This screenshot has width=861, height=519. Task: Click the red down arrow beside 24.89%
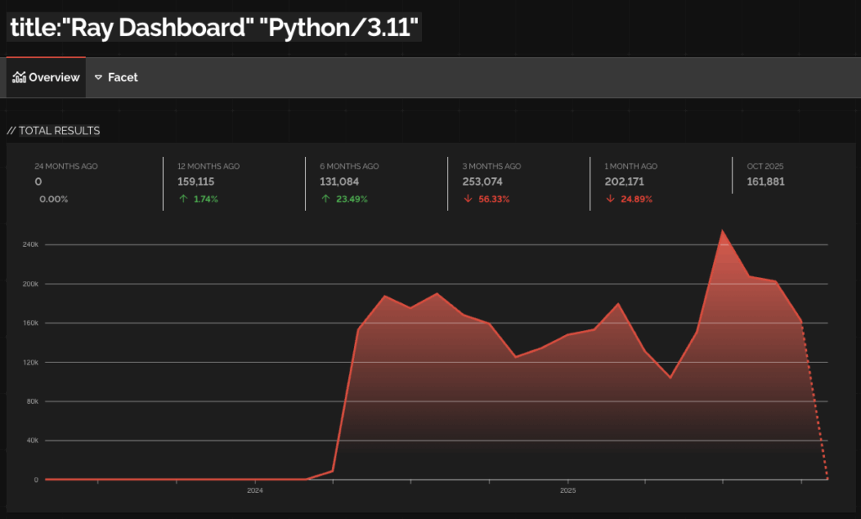click(610, 199)
